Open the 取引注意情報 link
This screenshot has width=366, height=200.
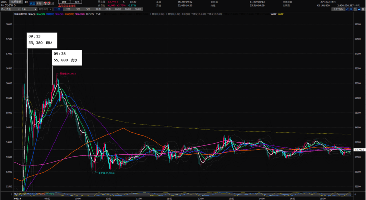[68, 6]
